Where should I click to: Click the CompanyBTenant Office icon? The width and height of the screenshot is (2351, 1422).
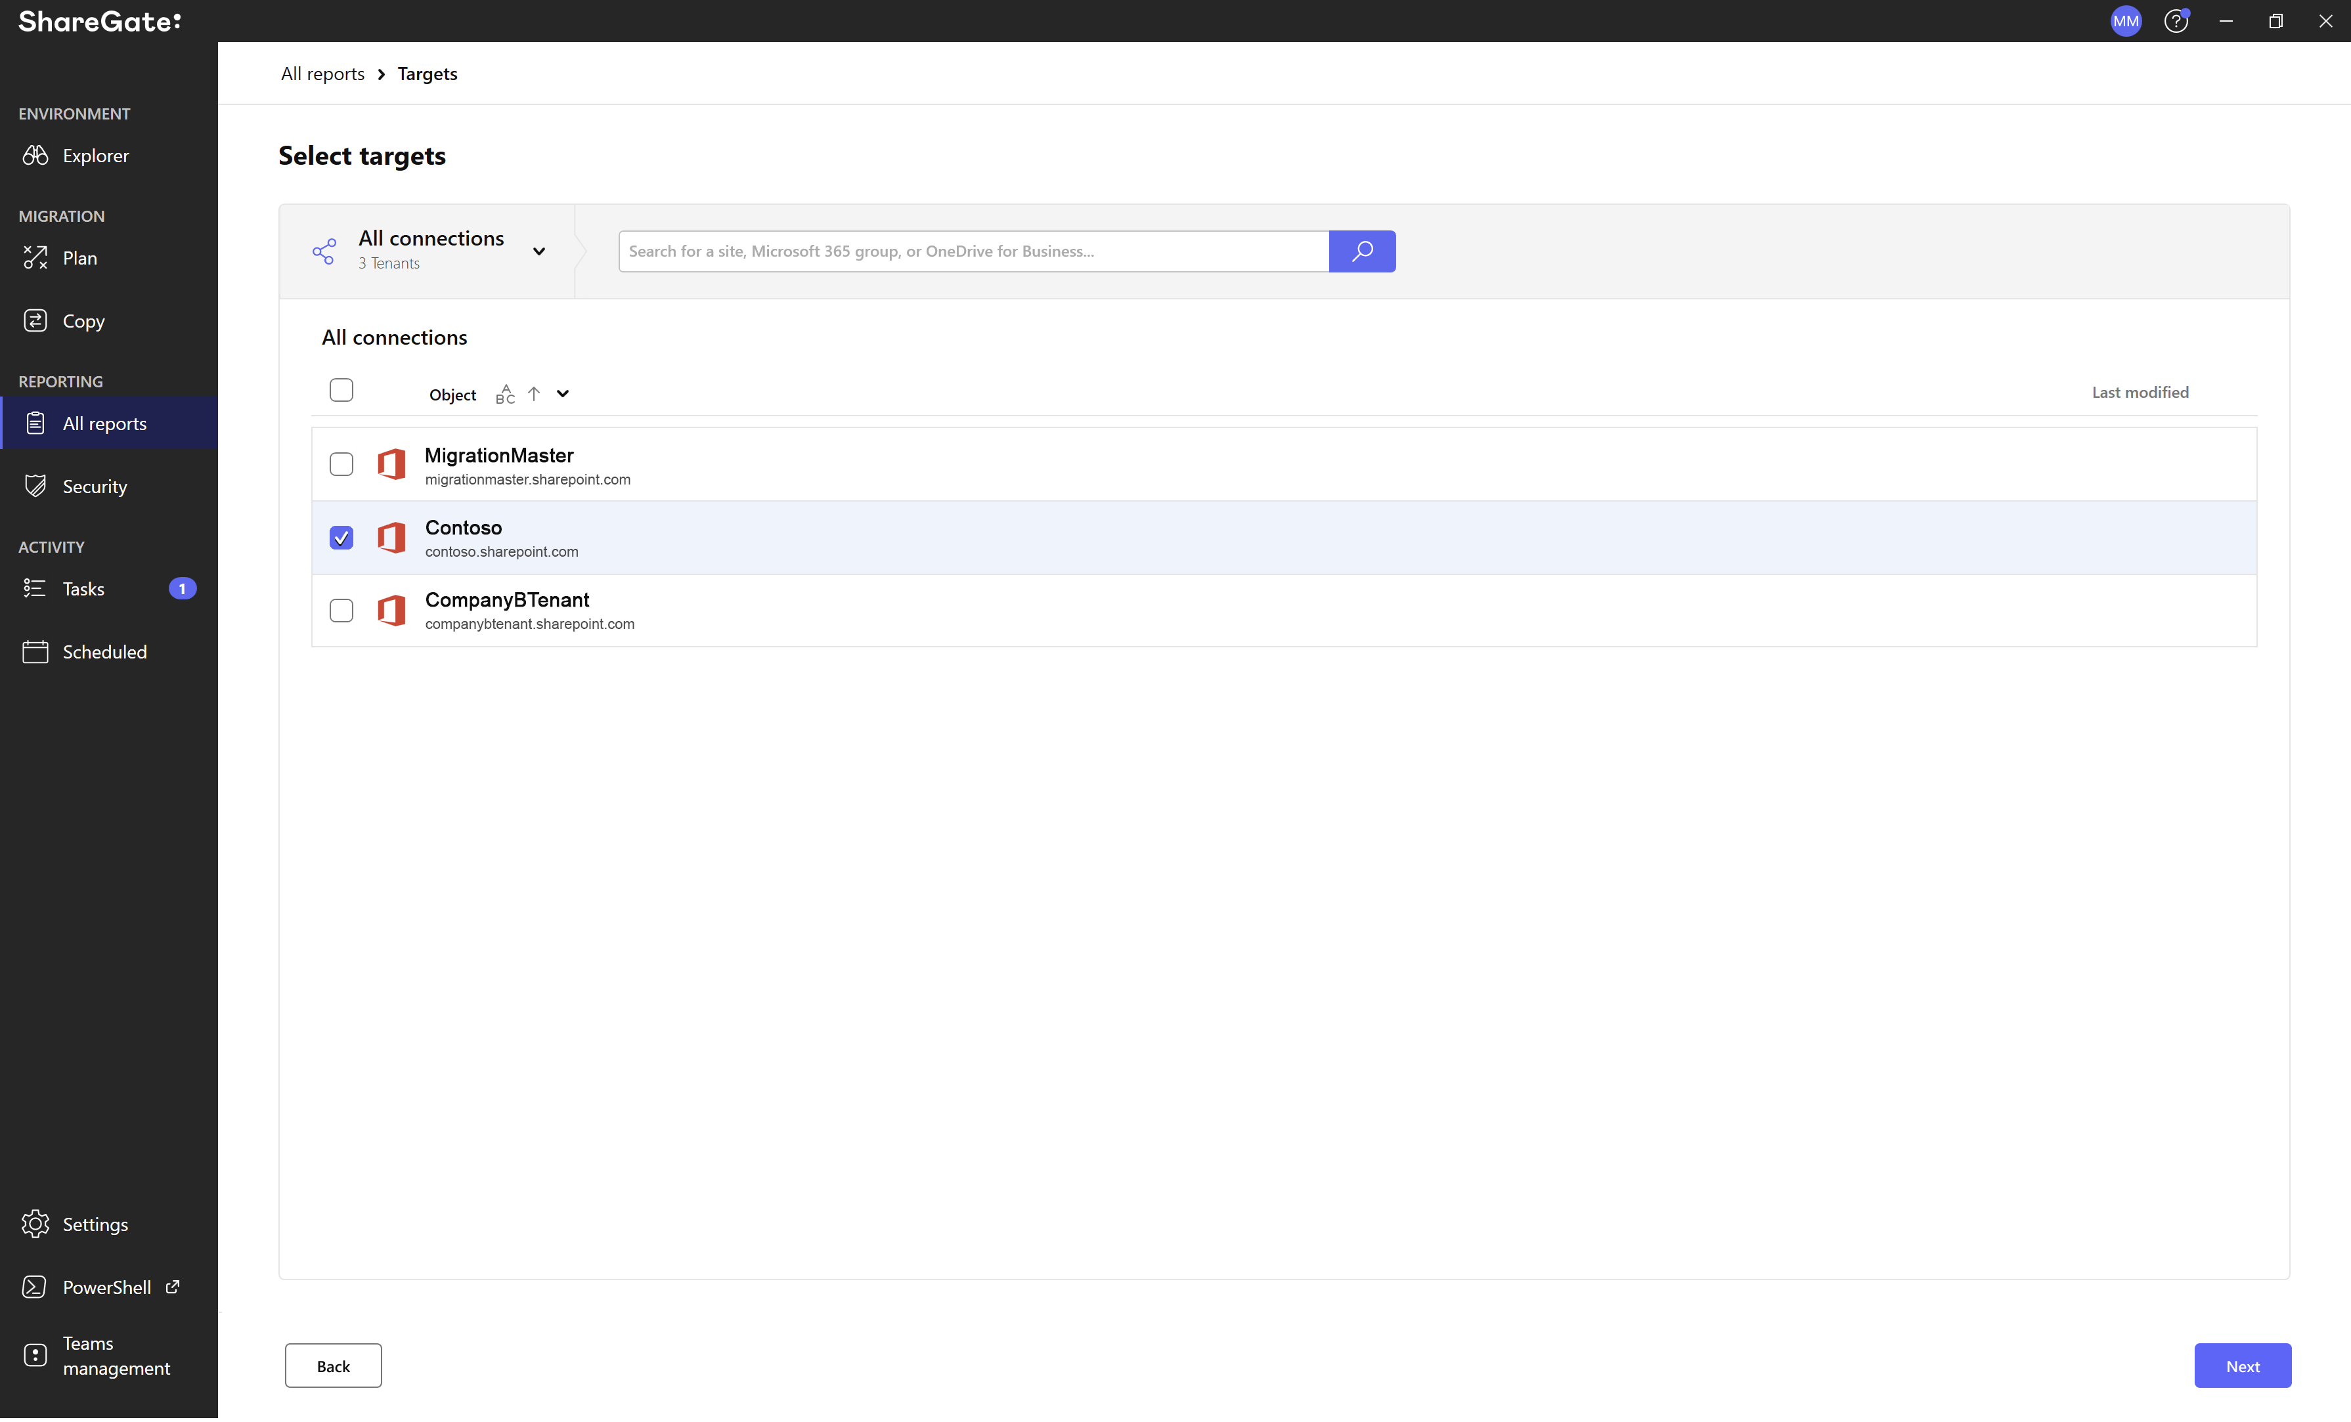coord(391,611)
